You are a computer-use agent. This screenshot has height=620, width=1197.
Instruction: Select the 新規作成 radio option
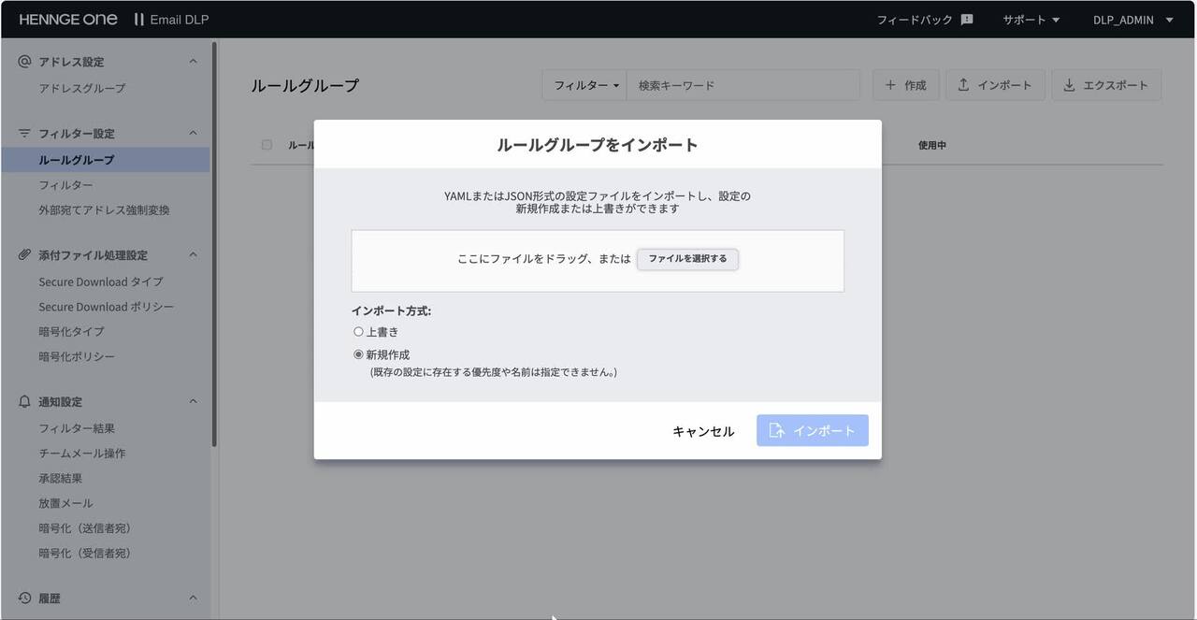click(358, 354)
